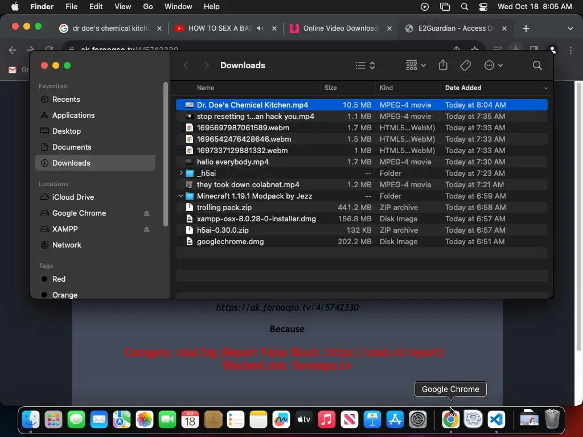Select googlechrome.dmg file

(x=362, y=241)
